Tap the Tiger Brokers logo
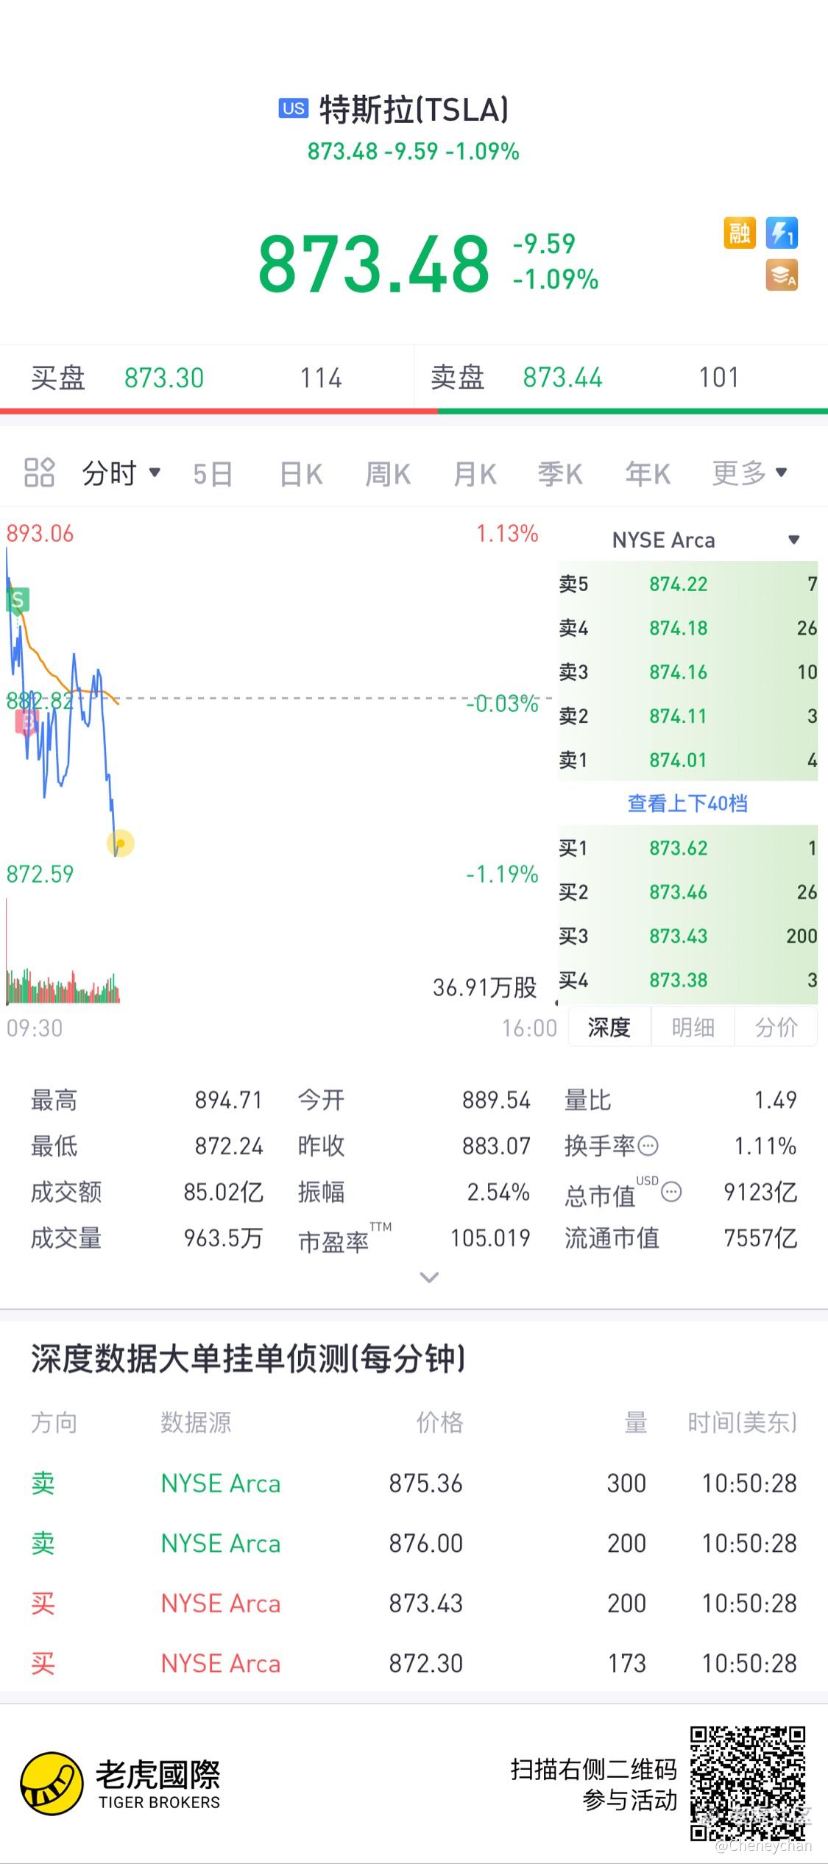This screenshot has width=828, height=1864. (x=121, y=1784)
